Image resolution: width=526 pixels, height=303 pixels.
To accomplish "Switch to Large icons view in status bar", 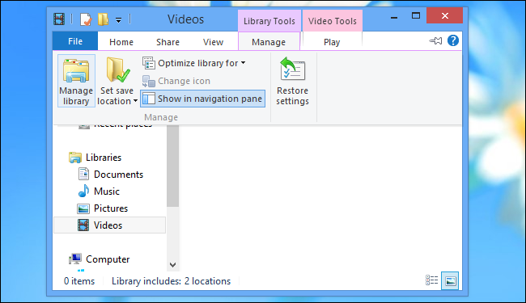I will tap(450, 280).
